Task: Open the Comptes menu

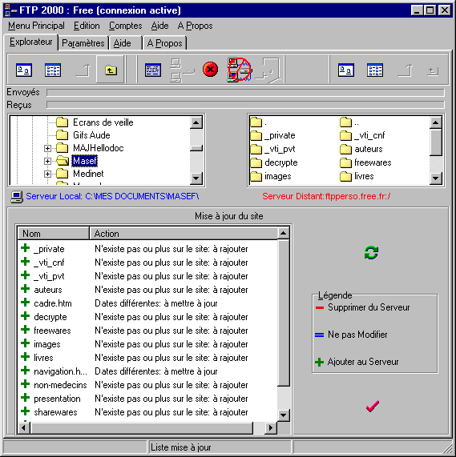Action: (126, 26)
